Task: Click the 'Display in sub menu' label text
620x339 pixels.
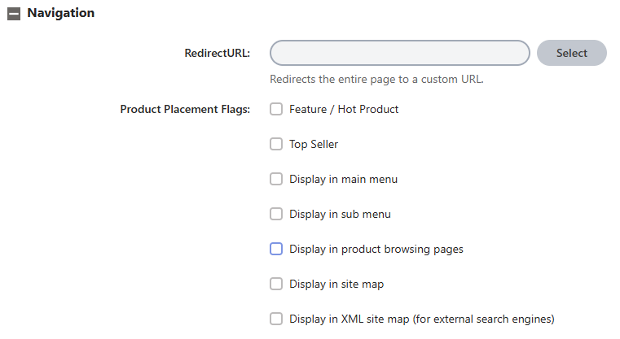Action: coord(340,215)
